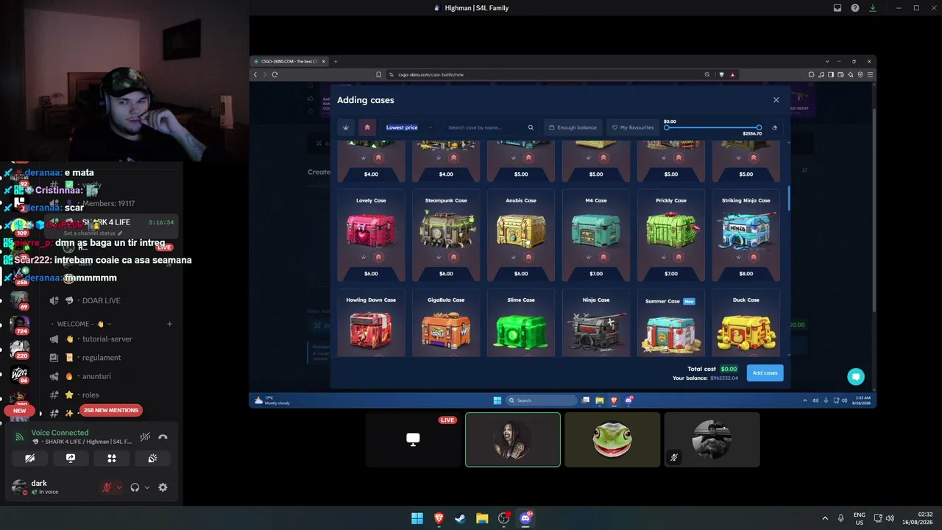
Task: Add a channel to the WELCOME category
Action: (x=169, y=324)
